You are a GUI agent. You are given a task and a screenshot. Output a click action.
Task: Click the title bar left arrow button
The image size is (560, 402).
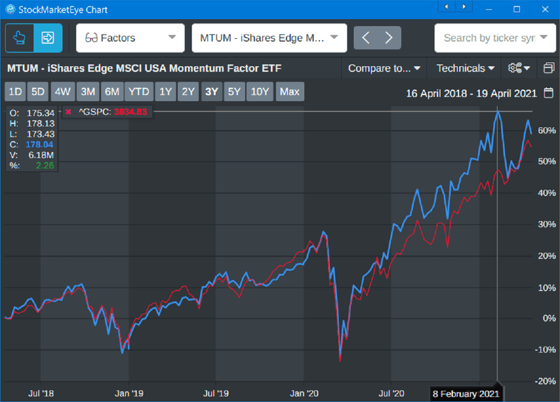pyautogui.click(x=447, y=7)
